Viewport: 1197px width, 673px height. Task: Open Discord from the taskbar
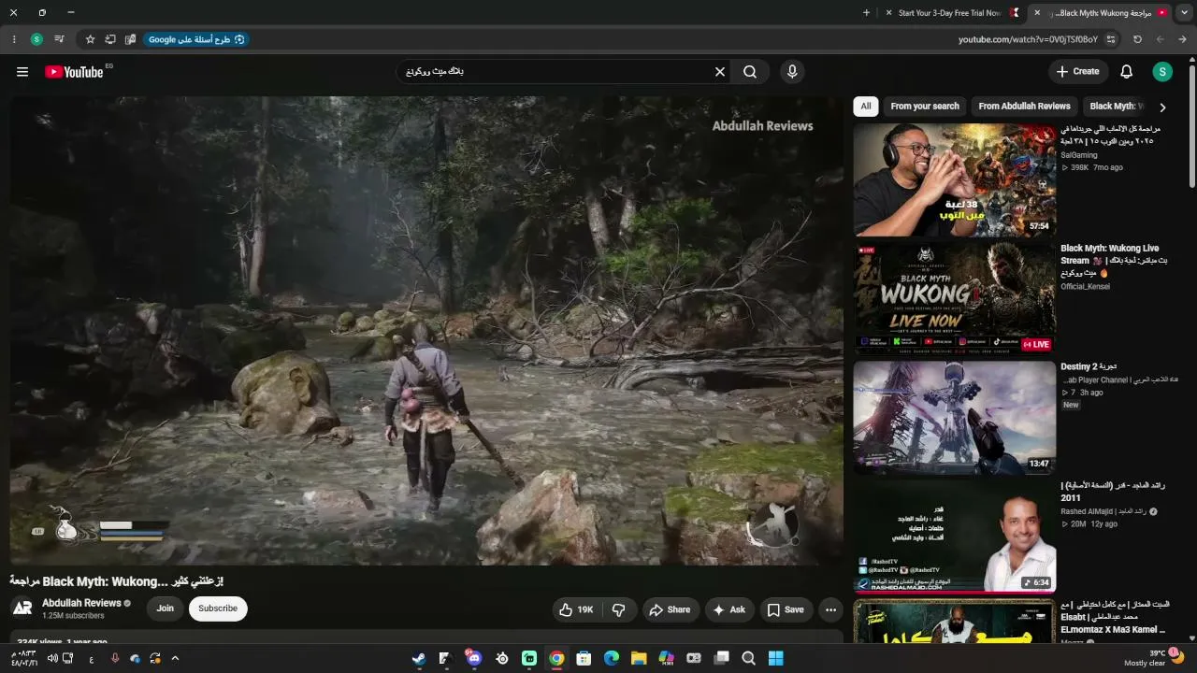[473, 658]
